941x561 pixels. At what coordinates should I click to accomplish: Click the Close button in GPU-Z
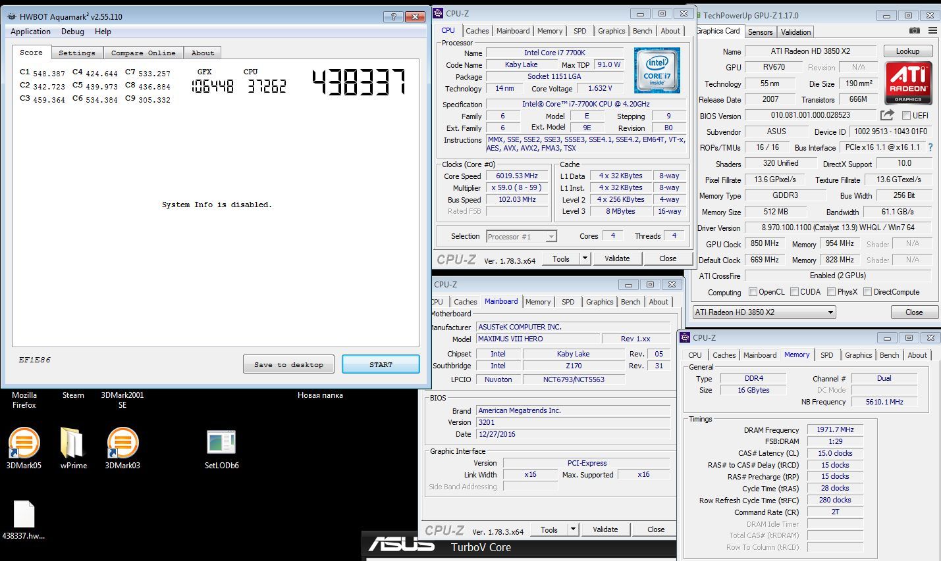pyautogui.click(x=913, y=312)
